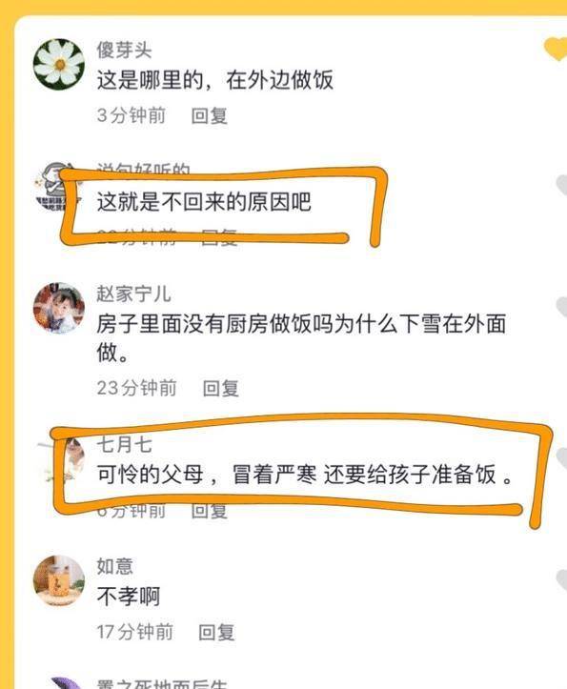Tap the heart next to 如意's comment
The width and height of the screenshot is (567, 689).
click(x=561, y=580)
